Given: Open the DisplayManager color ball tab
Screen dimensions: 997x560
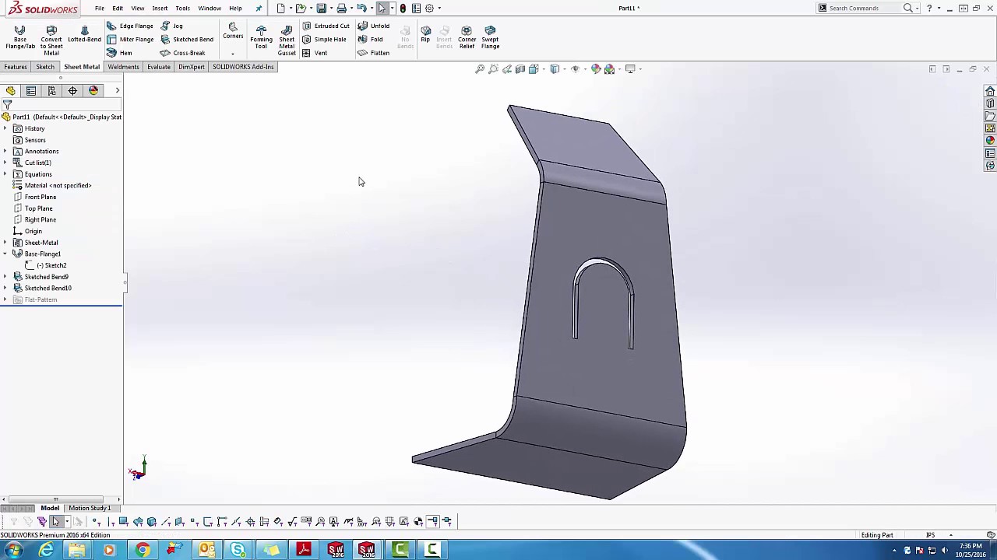Looking at the screenshot, I should tap(93, 91).
